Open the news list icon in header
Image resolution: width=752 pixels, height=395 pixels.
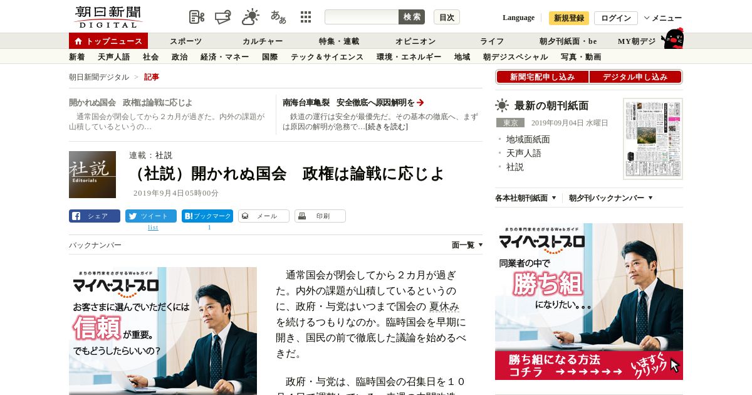click(197, 17)
